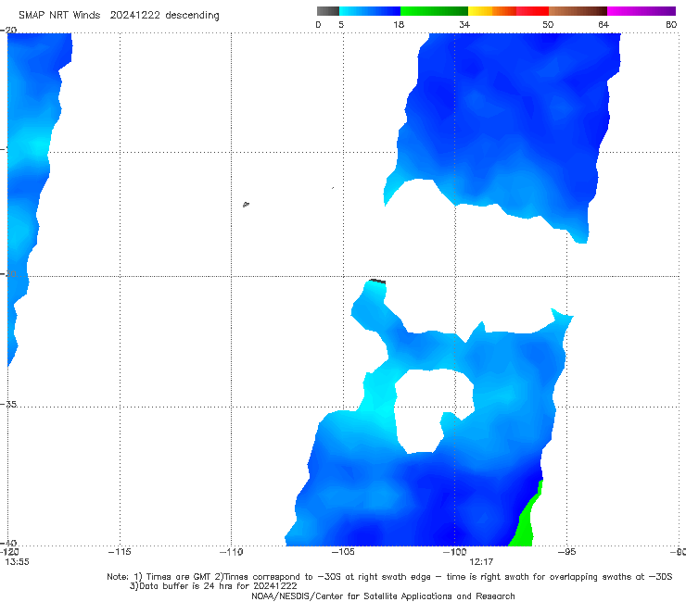Select the magenta-purple segment of the color bar

642,11
